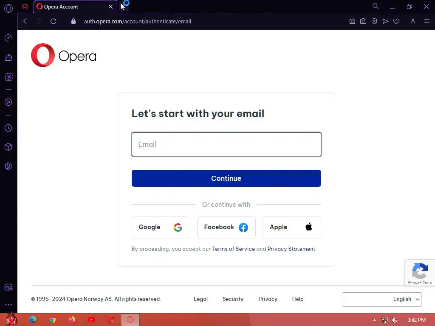
Task: Select the Opera Account tab
Action: (75, 6)
